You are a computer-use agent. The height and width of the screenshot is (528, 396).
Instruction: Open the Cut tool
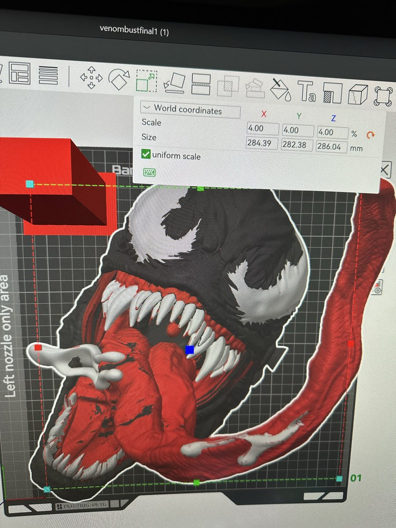point(201,84)
